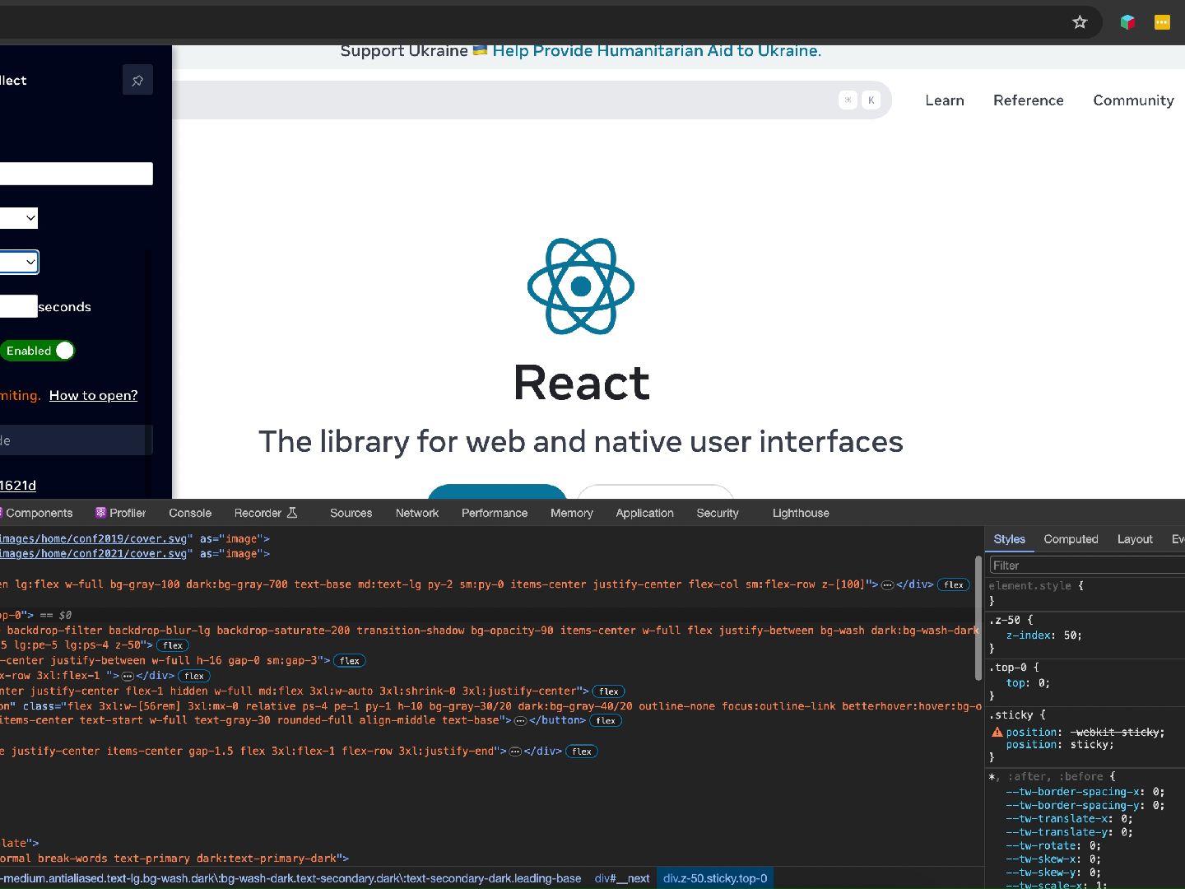This screenshot has width=1185, height=889.
Task: Click the Ukraine flag icon in banner
Action: [480, 51]
